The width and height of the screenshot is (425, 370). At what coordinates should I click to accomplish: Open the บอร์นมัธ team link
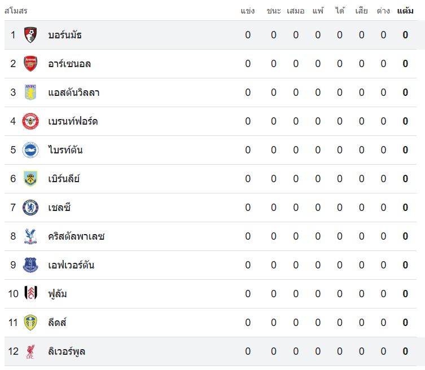click(65, 35)
